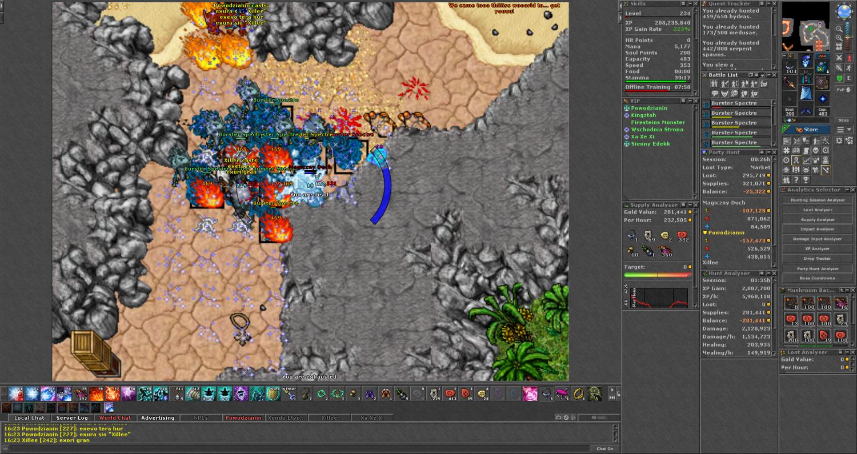Viewport: 857px width, 454px height.
Task: Click the first F1 spell on action bar
Action: [x=16, y=393]
